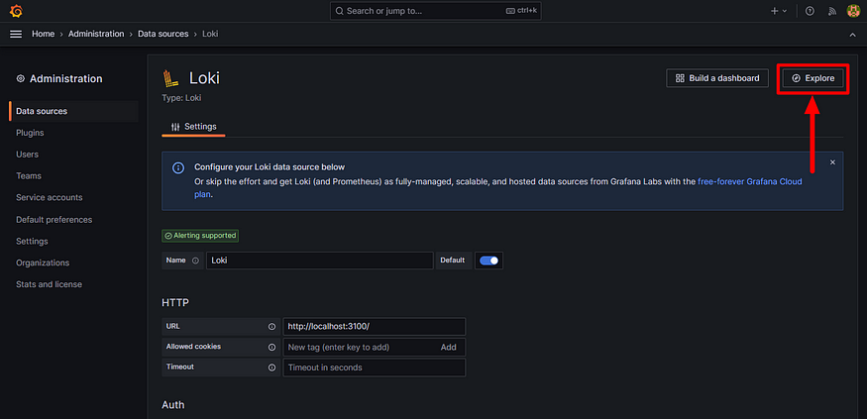The width and height of the screenshot is (867, 419).
Task: Focus the Timeout in seconds field
Action: (374, 367)
